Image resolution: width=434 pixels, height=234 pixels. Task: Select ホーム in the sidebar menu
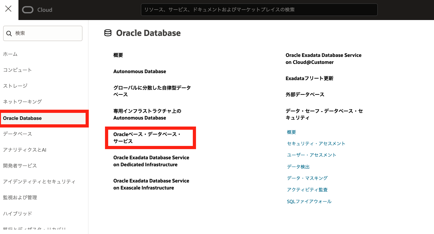click(10, 54)
